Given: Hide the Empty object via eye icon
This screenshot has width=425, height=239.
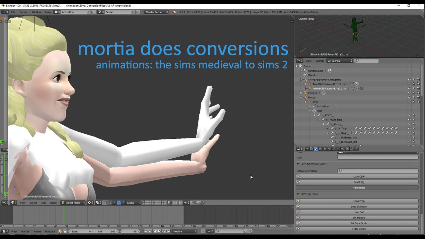Looking at the screenshot, I should tap(409, 98).
